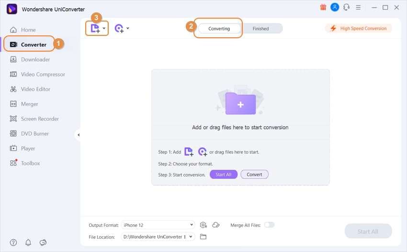Open the customer support headset icon
Screen dimensions: 407x252
pyautogui.click(x=347, y=7)
